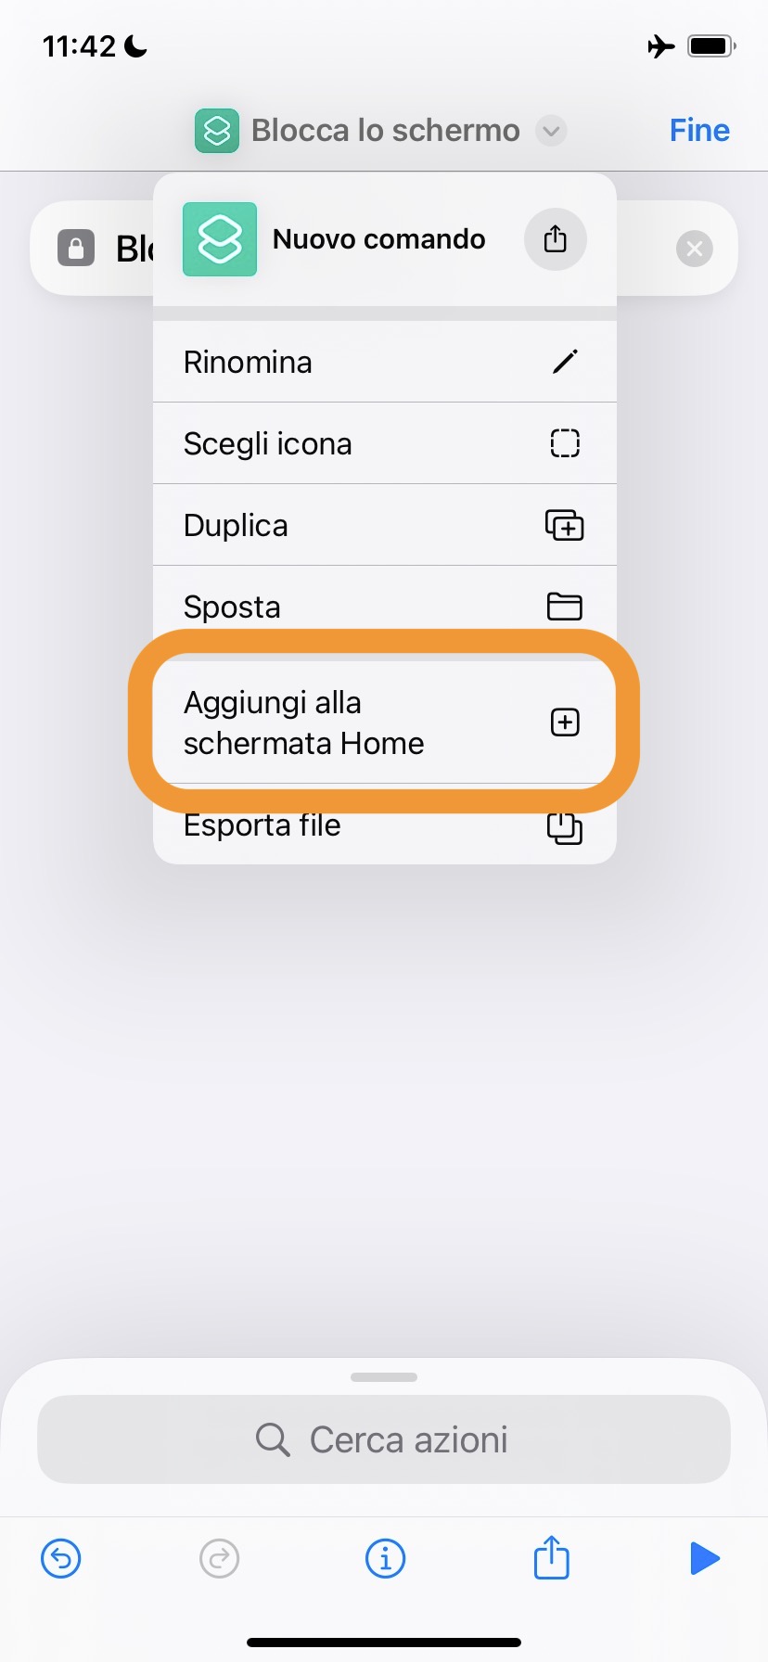Tap Aggiungi alla schermata Home

(x=384, y=722)
